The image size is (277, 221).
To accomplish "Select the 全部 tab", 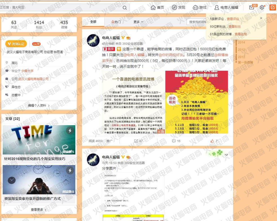I will (x=93, y=22).
